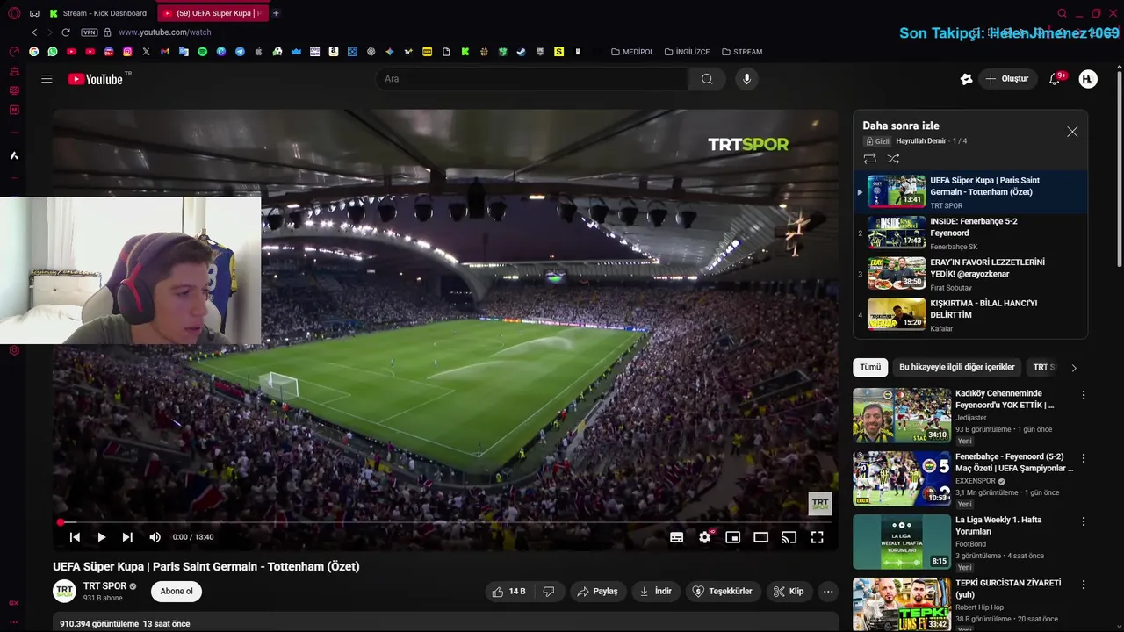Subscribe with Abone ol button

[177, 592]
